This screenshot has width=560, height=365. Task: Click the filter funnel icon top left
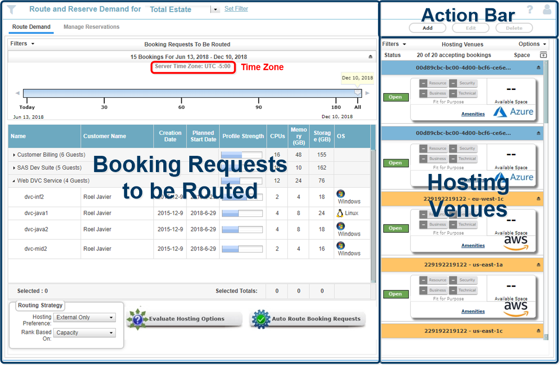[11, 9]
